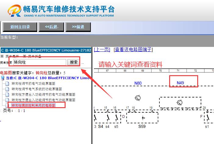Click the diode symbol inside S59 box
The image size is (214, 144).
point(143,118)
